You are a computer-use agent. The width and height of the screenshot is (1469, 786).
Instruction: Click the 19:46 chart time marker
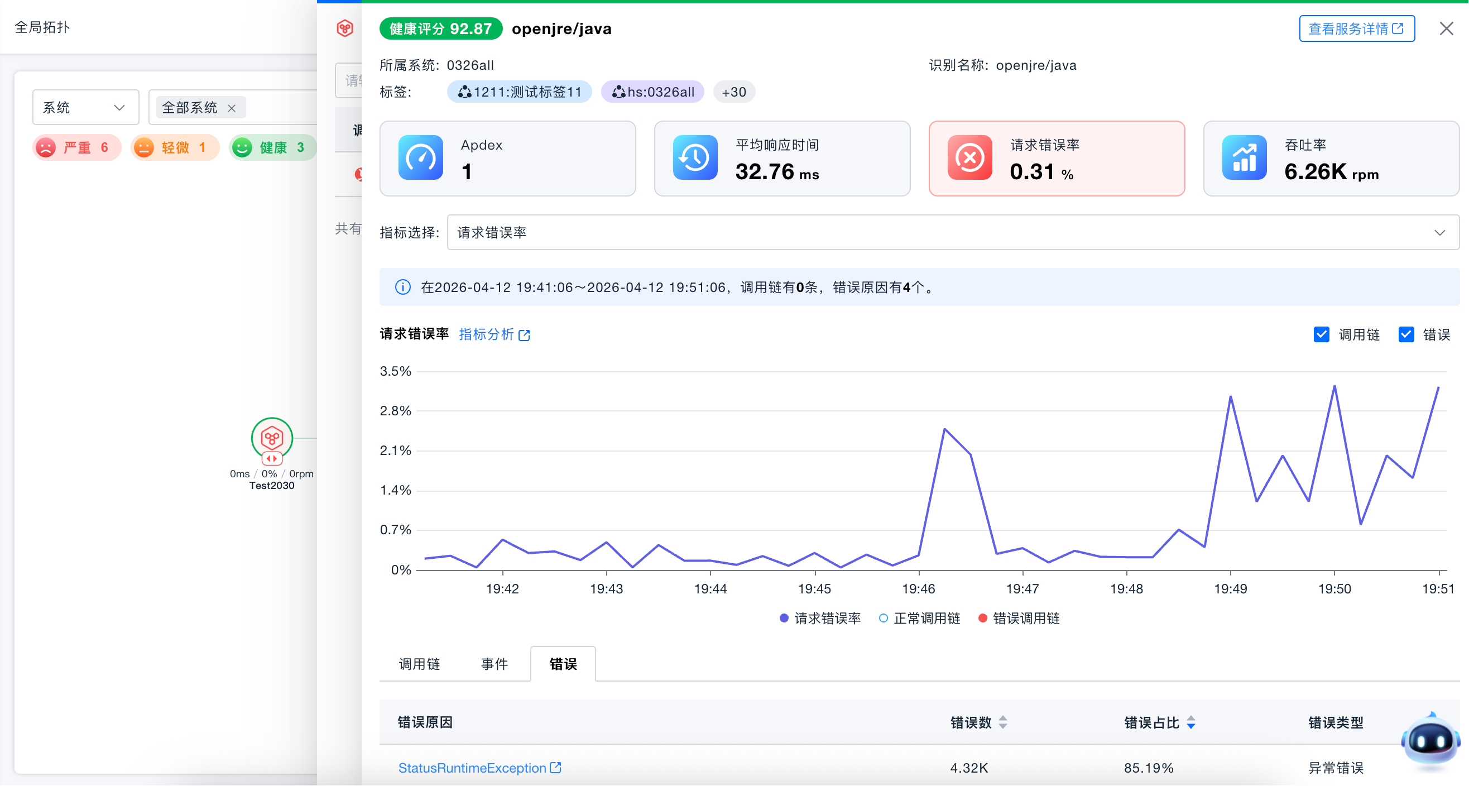pyautogui.click(x=919, y=588)
